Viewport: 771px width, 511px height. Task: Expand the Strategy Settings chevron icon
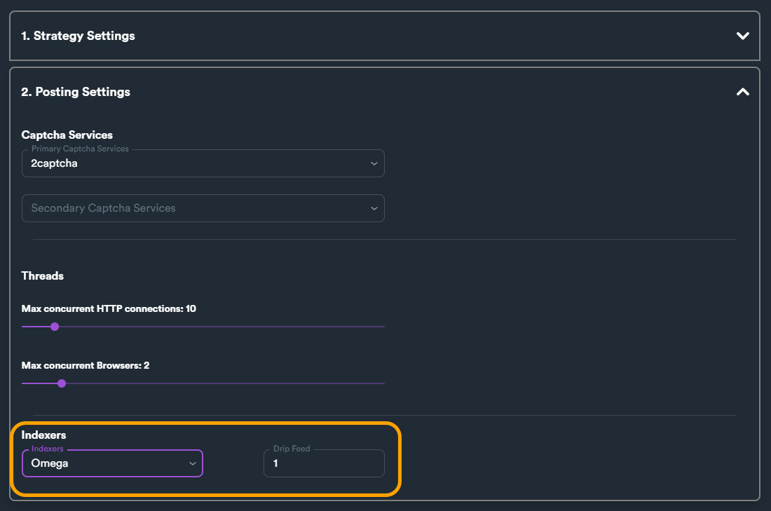[x=743, y=36]
